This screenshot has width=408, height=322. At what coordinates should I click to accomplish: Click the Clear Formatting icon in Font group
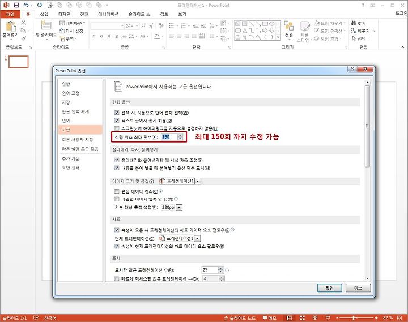[161, 25]
